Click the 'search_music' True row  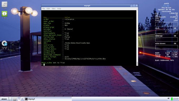pyautogui.click(x=56, y=49)
